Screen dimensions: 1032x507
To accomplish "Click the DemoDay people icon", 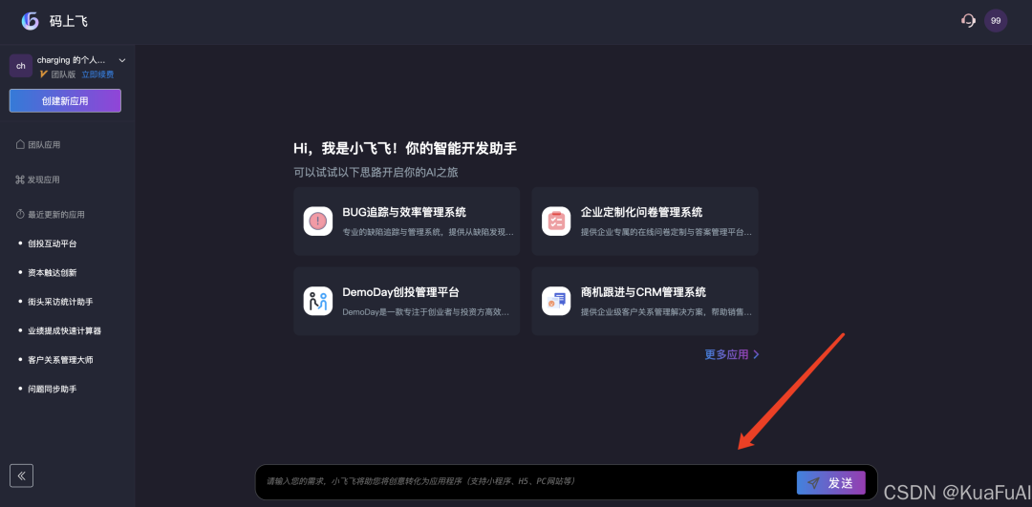I will point(318,301).
